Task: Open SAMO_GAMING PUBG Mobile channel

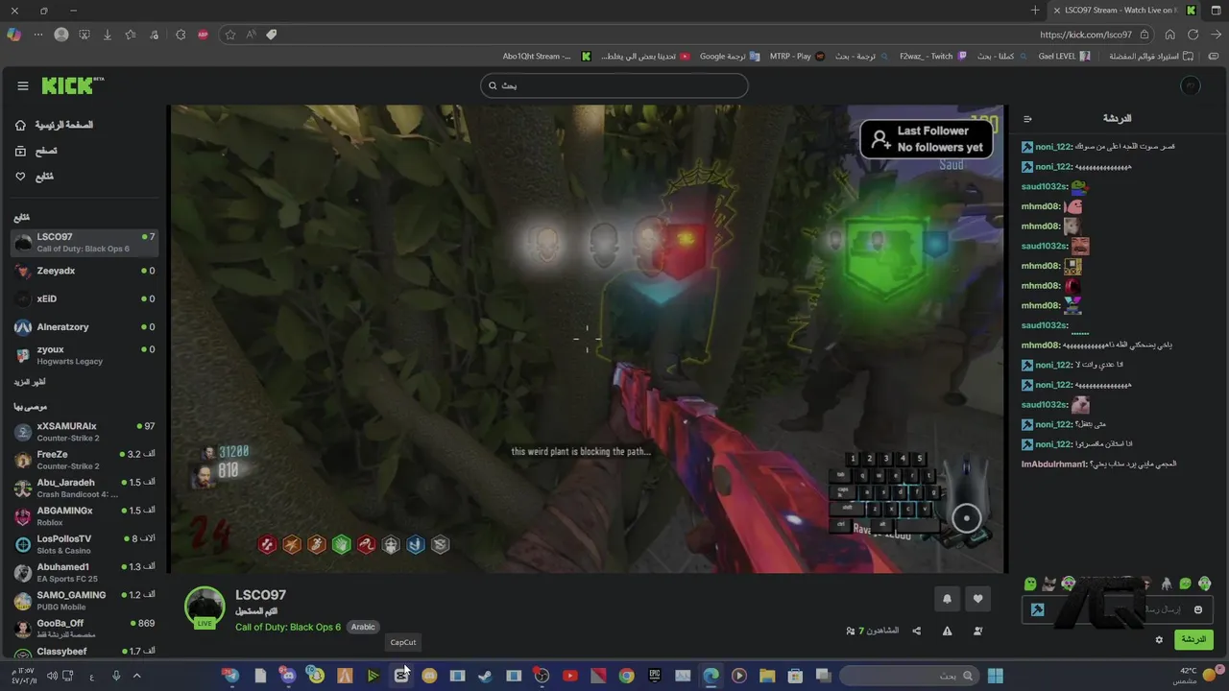Action: coord(84,601)
